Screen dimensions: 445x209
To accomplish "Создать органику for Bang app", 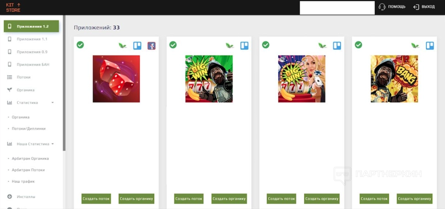I will 415,199.
